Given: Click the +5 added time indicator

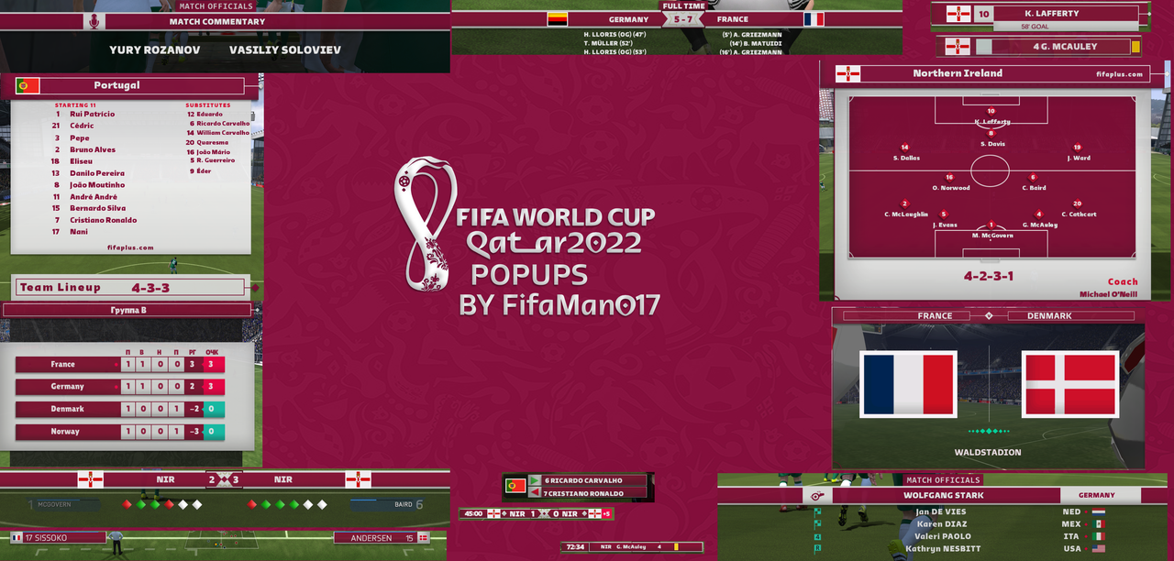Looking at the screenshot, I should [606, 514].
